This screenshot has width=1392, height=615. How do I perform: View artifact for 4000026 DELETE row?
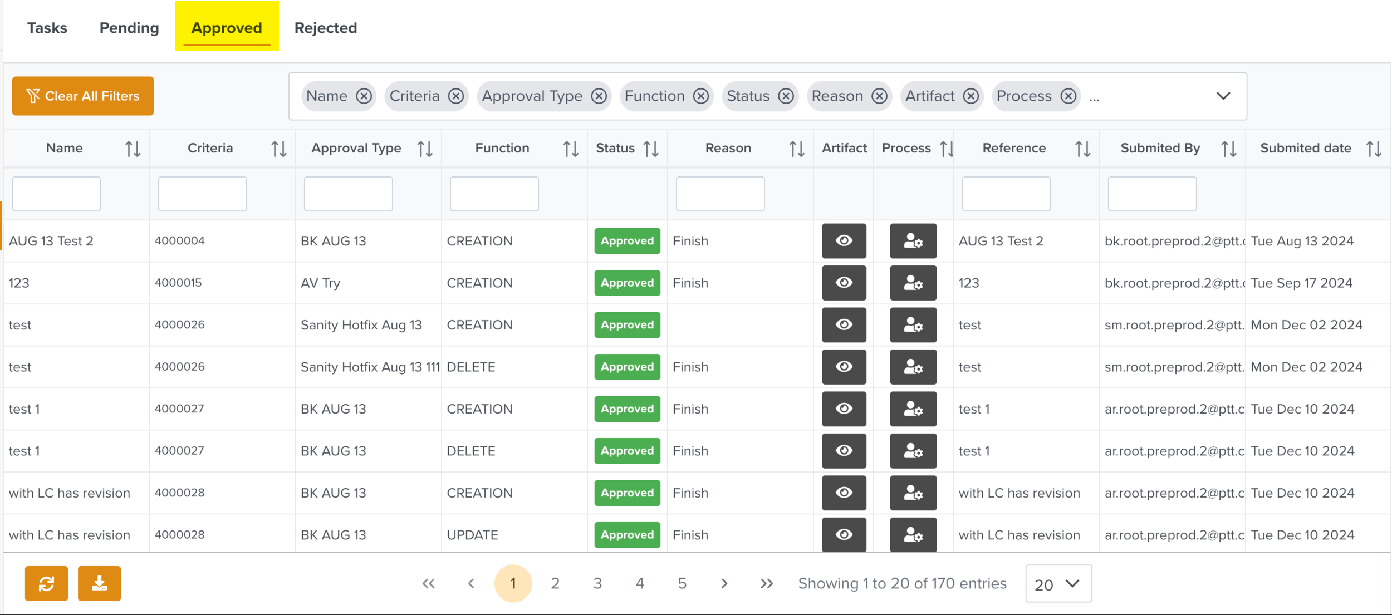pos(844,367)
